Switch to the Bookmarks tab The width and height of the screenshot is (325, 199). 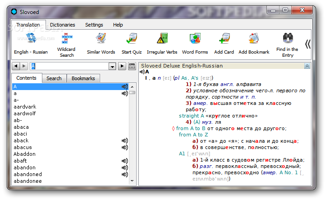coord(83,78)
